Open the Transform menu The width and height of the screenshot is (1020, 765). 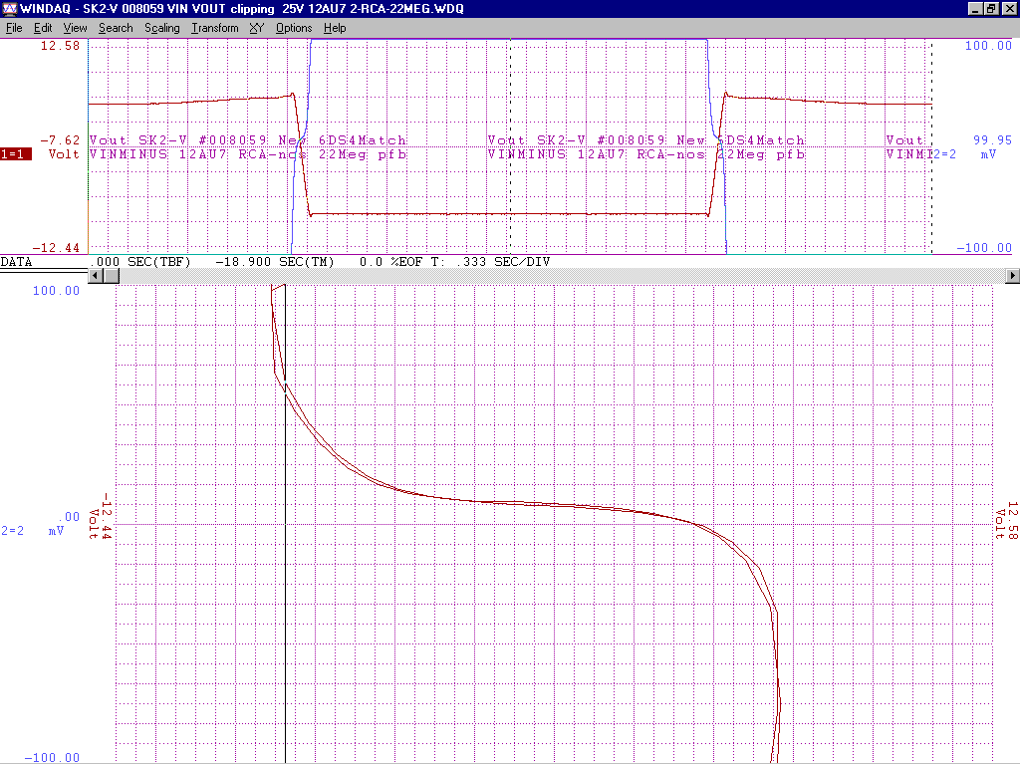[215, 28]
